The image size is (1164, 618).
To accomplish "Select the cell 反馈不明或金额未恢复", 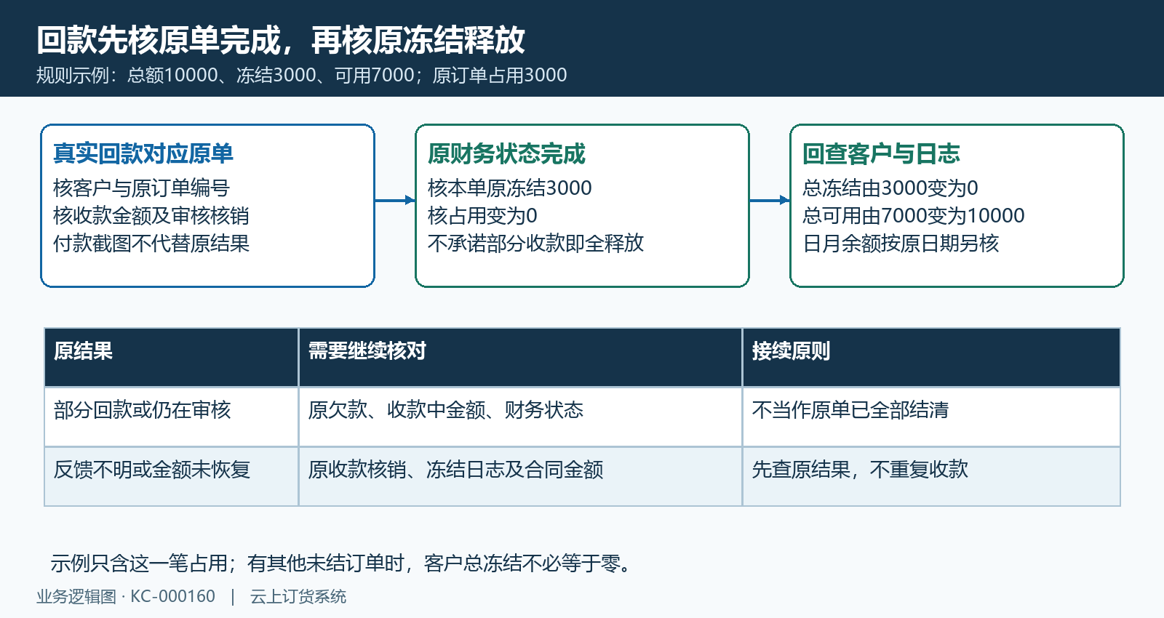I will pyautogui.click(x=171, y=476).
